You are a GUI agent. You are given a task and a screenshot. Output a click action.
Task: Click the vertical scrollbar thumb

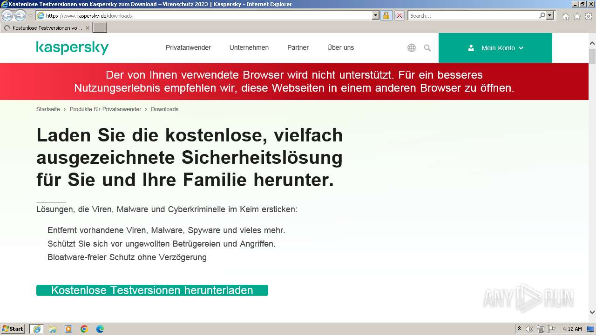[x=592, y=56]
